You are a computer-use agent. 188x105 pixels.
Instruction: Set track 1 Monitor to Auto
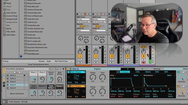pos(82,26)
